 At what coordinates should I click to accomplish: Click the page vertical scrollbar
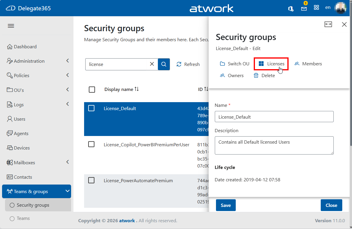[x=351, y=81]
